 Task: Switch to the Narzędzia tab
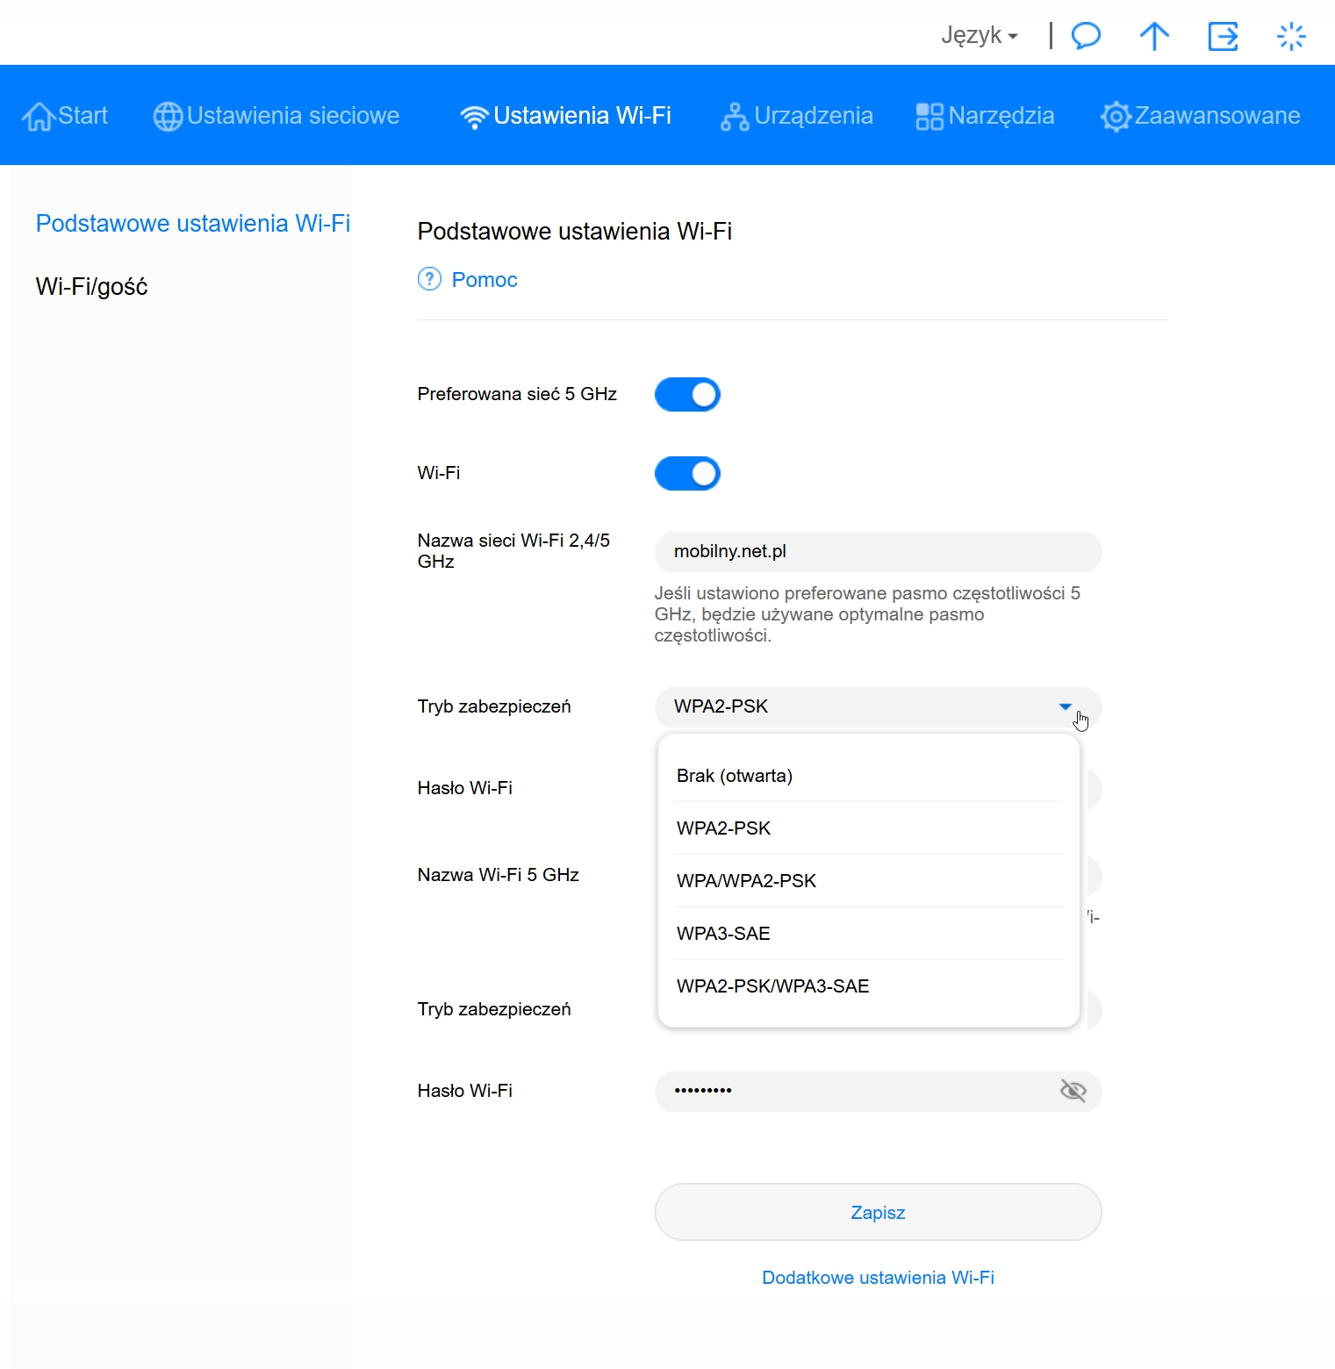tap(985, 116)
